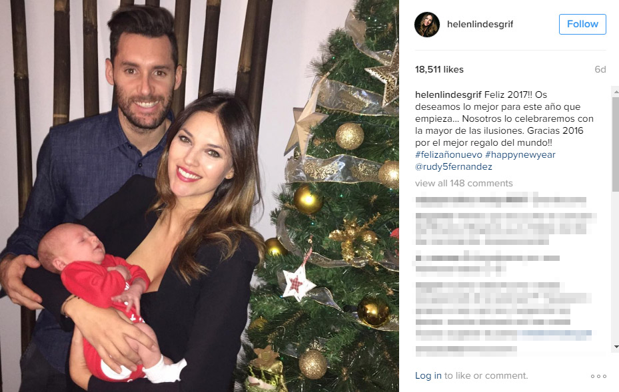Open the #felizañonuevo hashtag
The image size is (619, 392).
(x=448, y=154)
